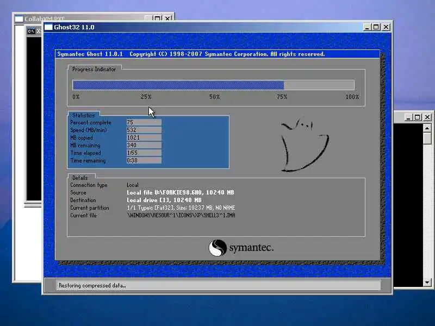
Task: Click the Progress Indicator label
Action: pos(94,70)
